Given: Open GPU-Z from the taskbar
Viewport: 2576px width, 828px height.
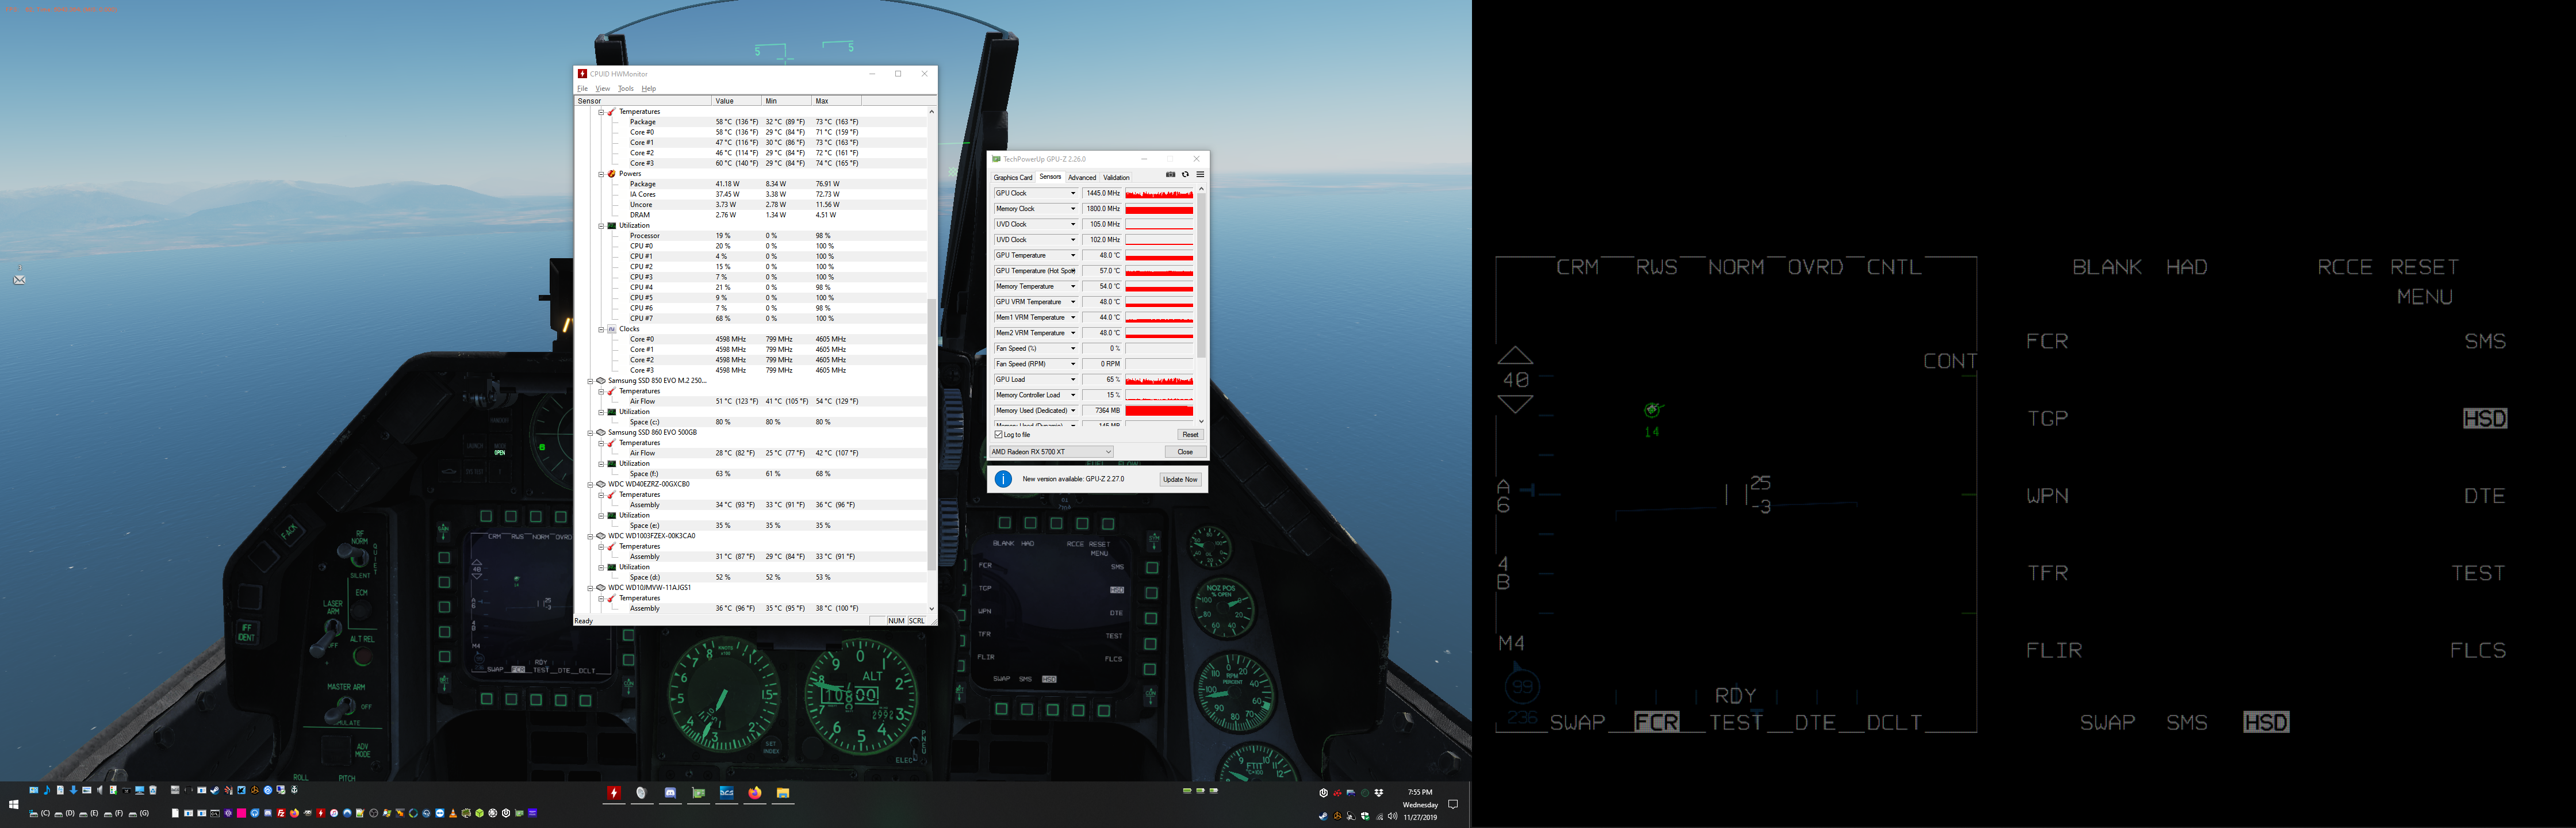Looking at the screenshot, I should [699, 793].
